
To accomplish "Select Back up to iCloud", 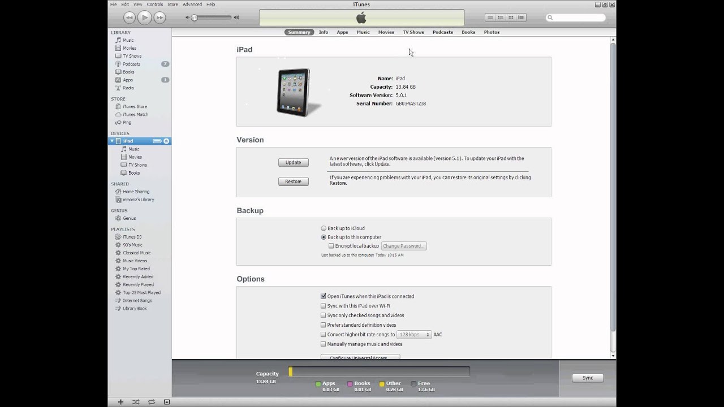I will tap(324, 228).
